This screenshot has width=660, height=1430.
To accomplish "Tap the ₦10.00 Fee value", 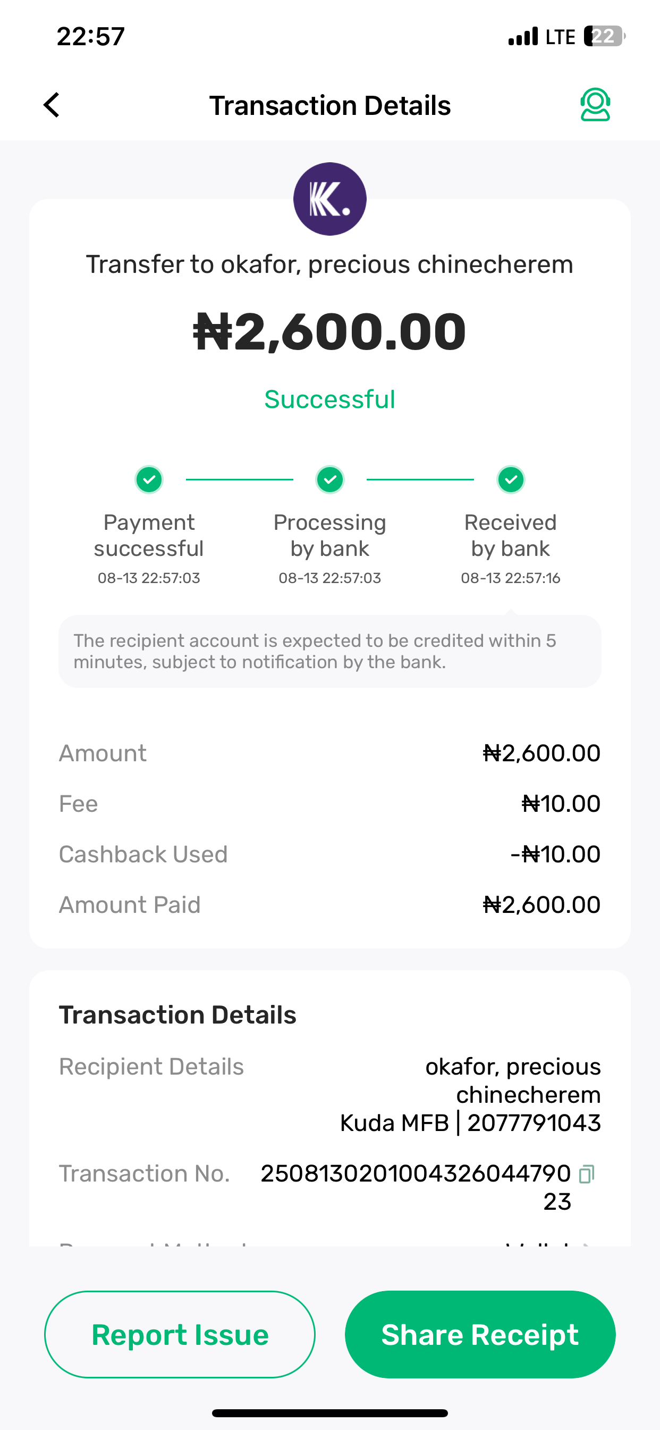I will pyautogui.click(x=561, y=804).
